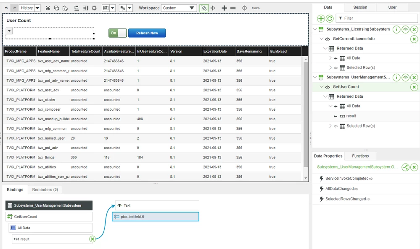Click the reset zoom target icon
Image resolution: width=420 pixels, height=249 pixels.
tap(244, 8)
